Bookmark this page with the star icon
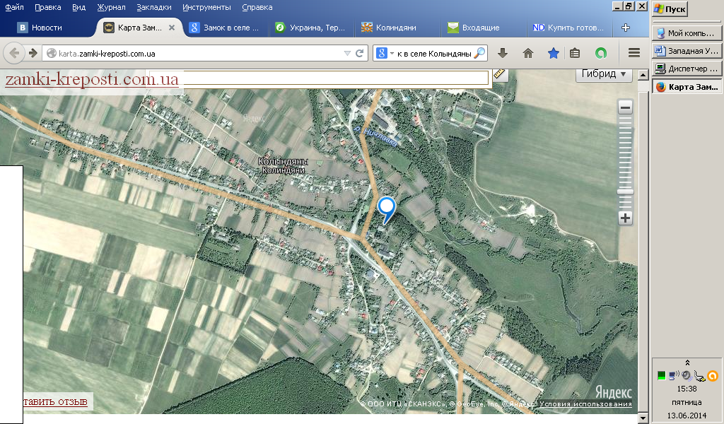724x424 pixels. click(553, 53)
